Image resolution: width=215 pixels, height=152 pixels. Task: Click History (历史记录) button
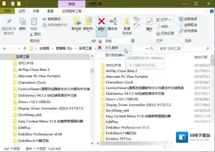click(x=165, y=33)
